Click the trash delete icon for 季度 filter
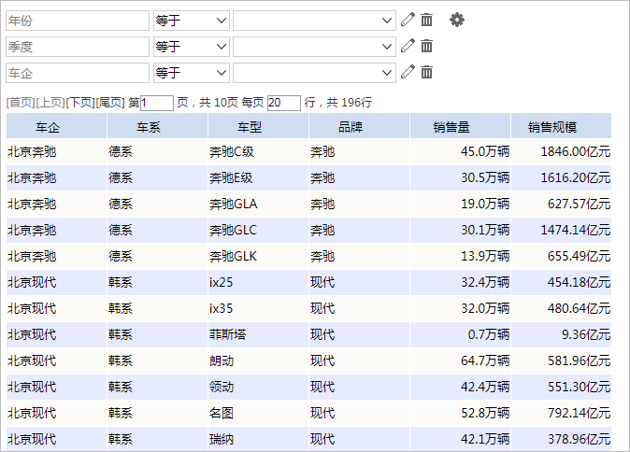Screen dimensions: 630x452 (x=426, y=46)
